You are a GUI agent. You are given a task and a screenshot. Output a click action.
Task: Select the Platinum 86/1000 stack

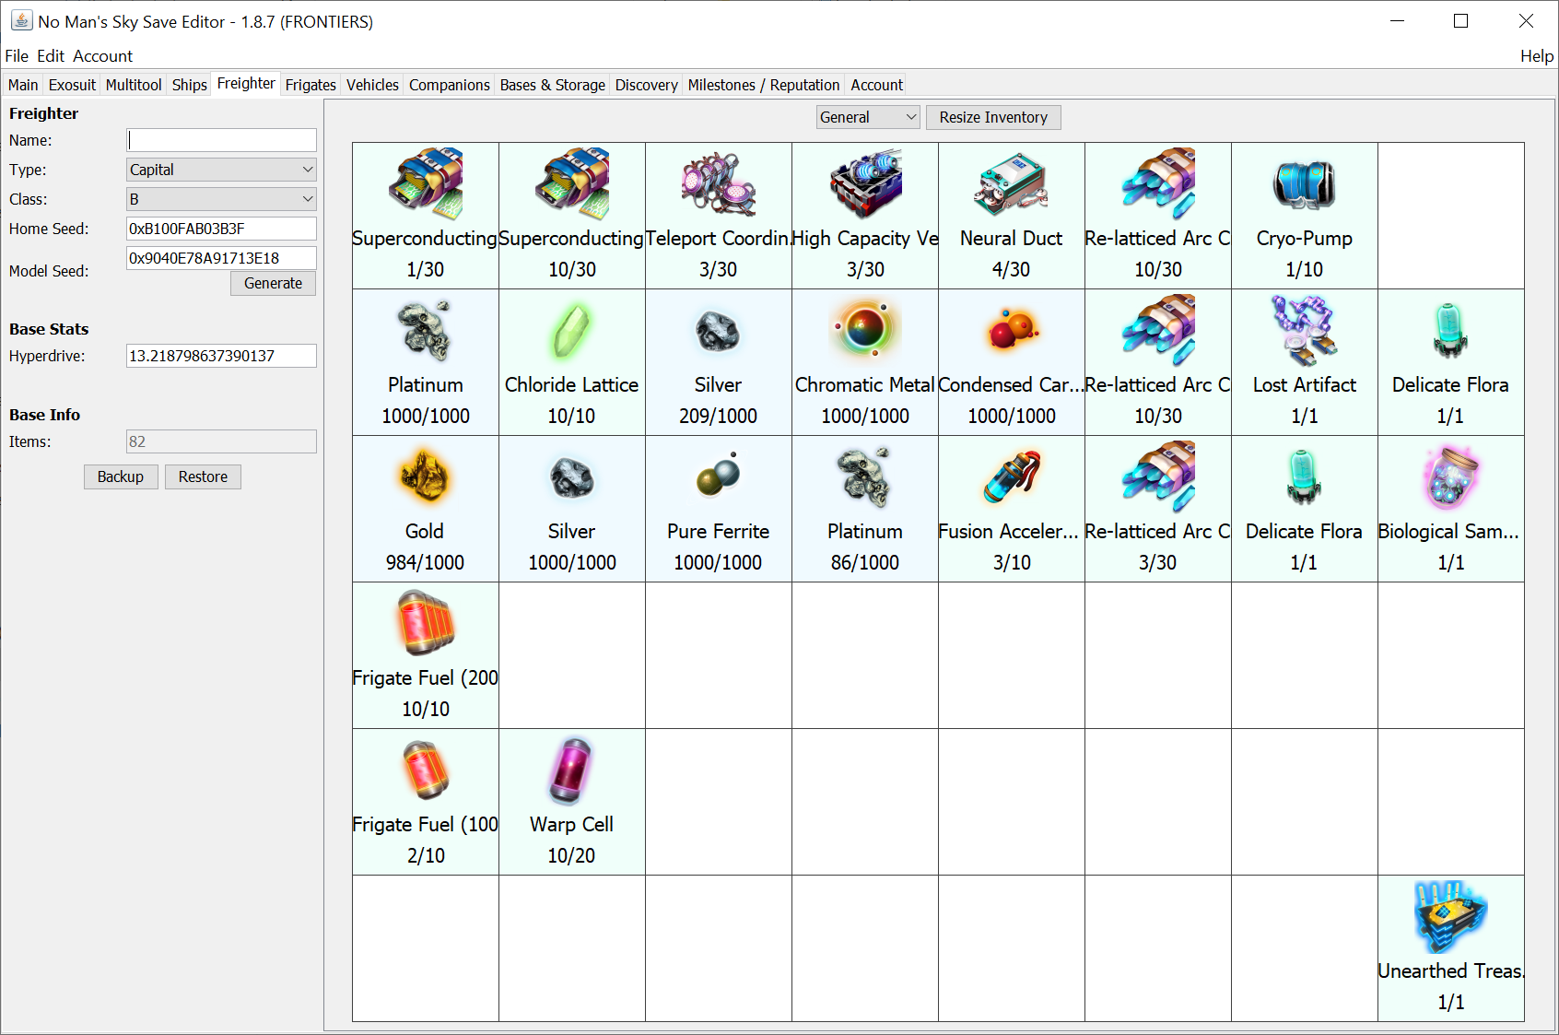pos(865,509)
